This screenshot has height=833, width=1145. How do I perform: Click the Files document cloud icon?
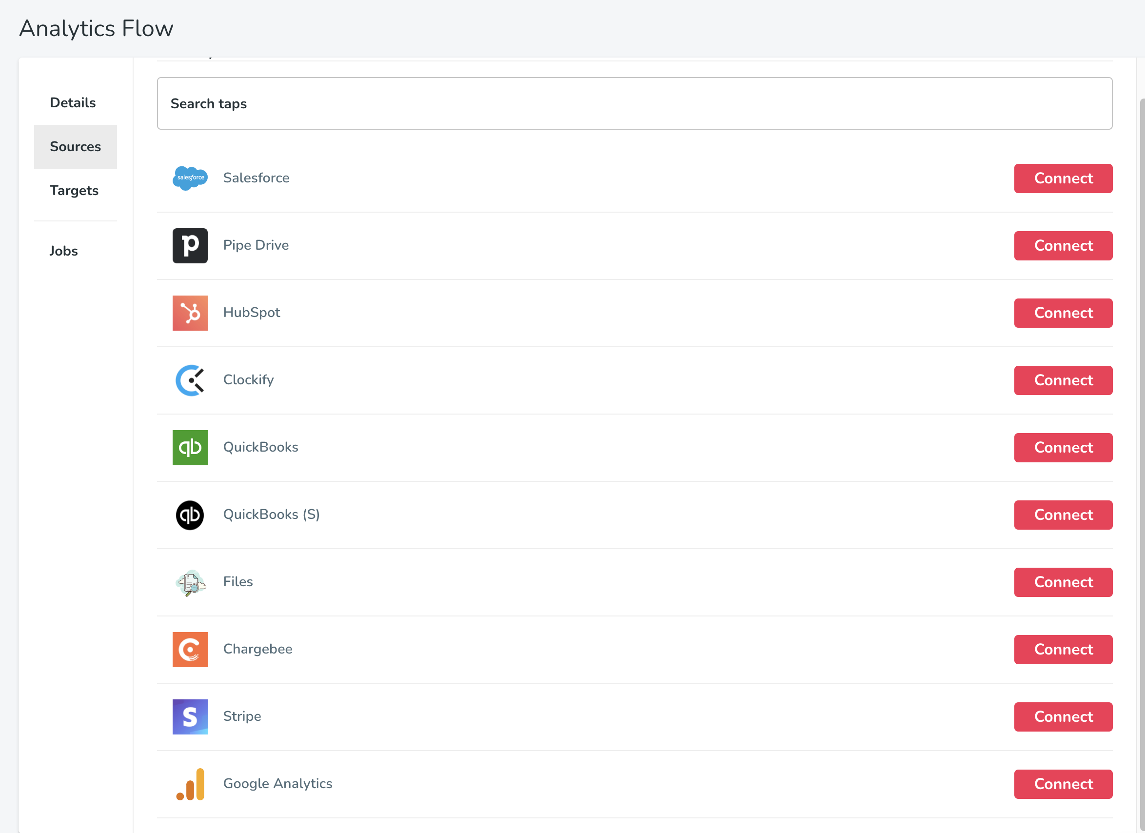tap(190, 582)
